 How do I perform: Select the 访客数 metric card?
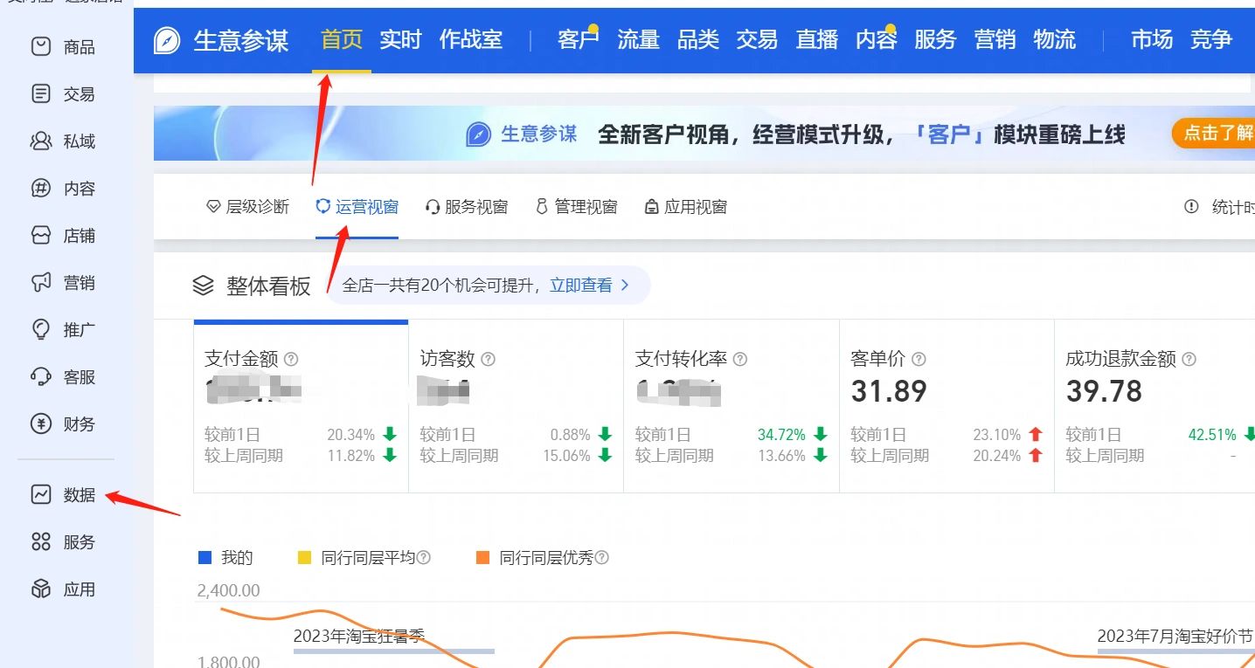[516, 406]
